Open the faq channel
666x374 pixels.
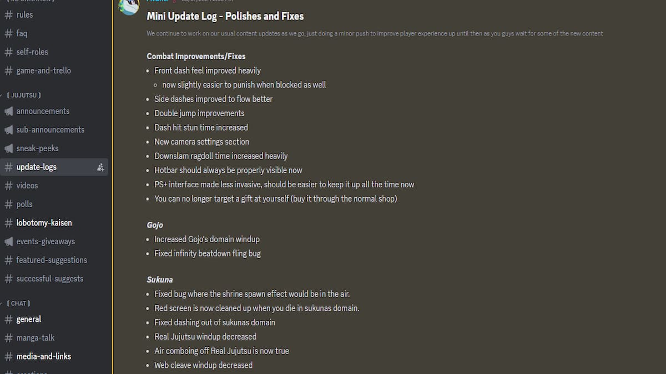tap(22, 33)
